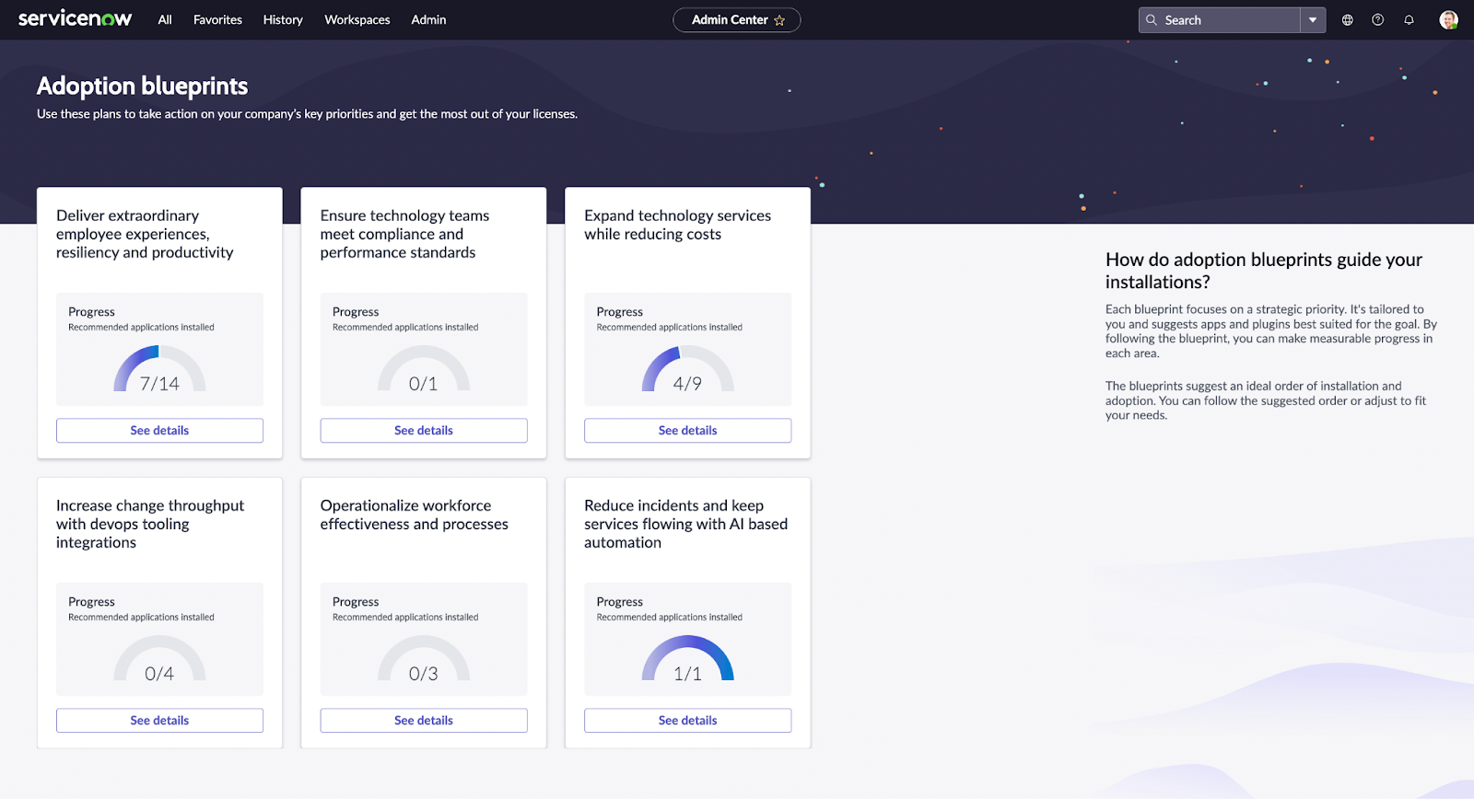
Task: Click the 'Ensure technology teams meet compliance' title
Action: point(404,234)
